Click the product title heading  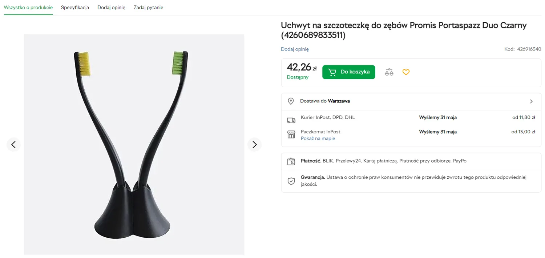(403, 30)
